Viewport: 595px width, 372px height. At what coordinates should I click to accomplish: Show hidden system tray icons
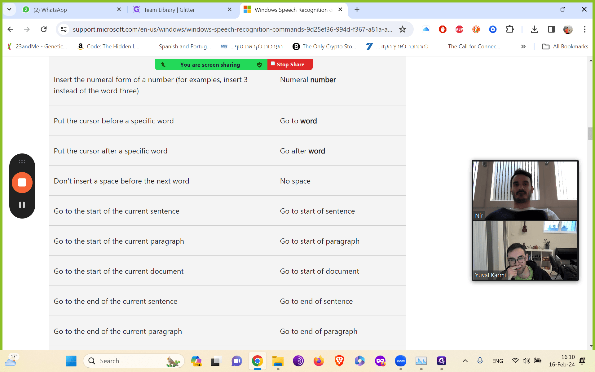tap(465, 361)
